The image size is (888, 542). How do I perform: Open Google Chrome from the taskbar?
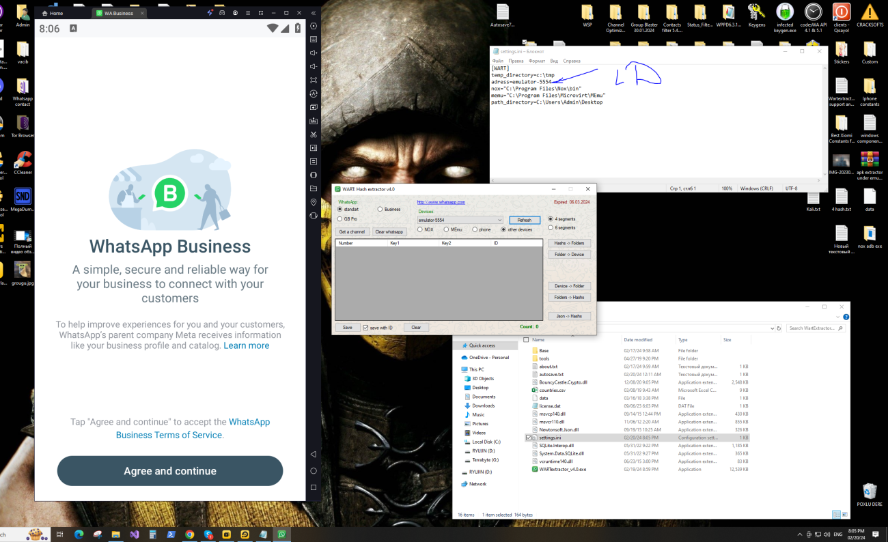point(190,534)
